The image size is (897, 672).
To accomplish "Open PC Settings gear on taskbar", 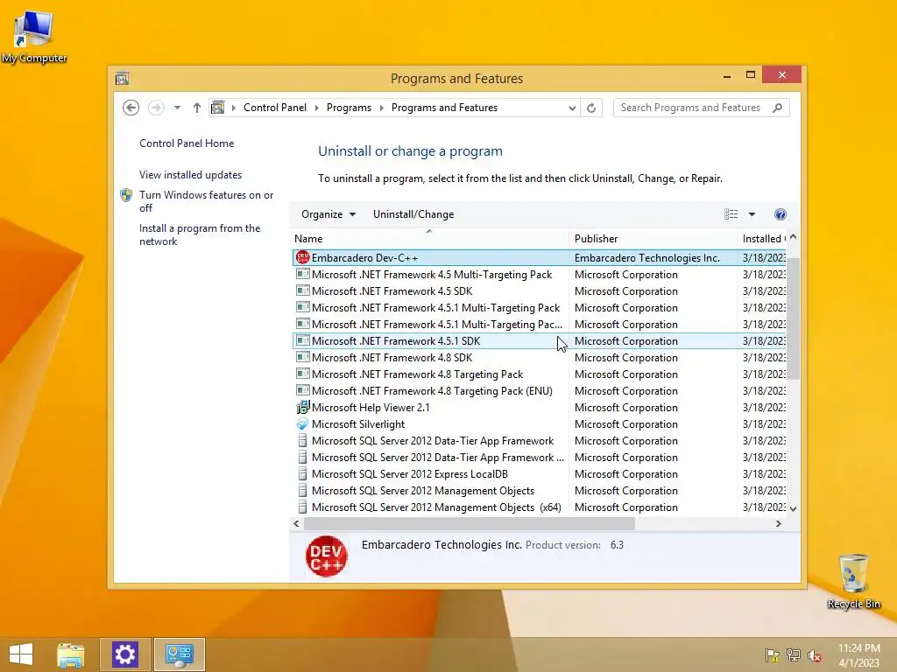I will pos(125,654).
